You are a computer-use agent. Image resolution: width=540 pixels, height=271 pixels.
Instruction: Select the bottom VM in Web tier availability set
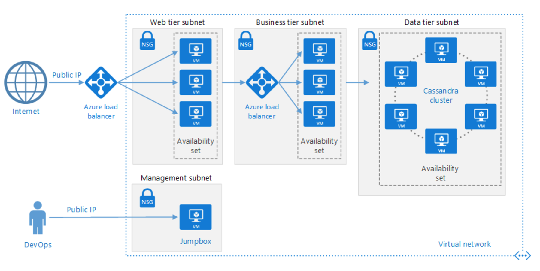pos(196,114)
